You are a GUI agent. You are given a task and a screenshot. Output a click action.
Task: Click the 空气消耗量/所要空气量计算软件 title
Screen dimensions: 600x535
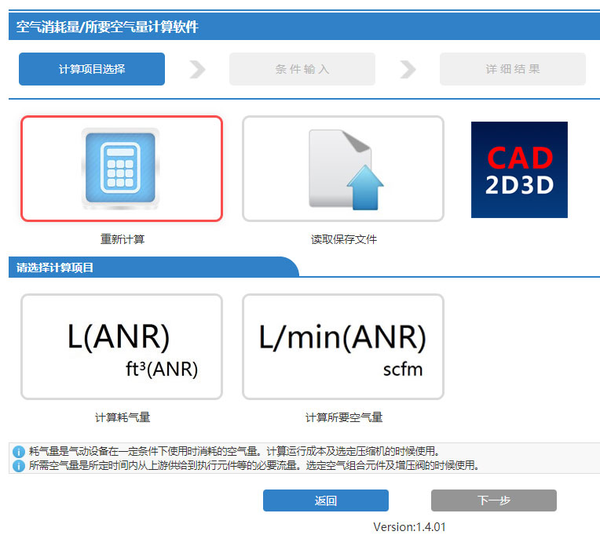click(107, 27)
